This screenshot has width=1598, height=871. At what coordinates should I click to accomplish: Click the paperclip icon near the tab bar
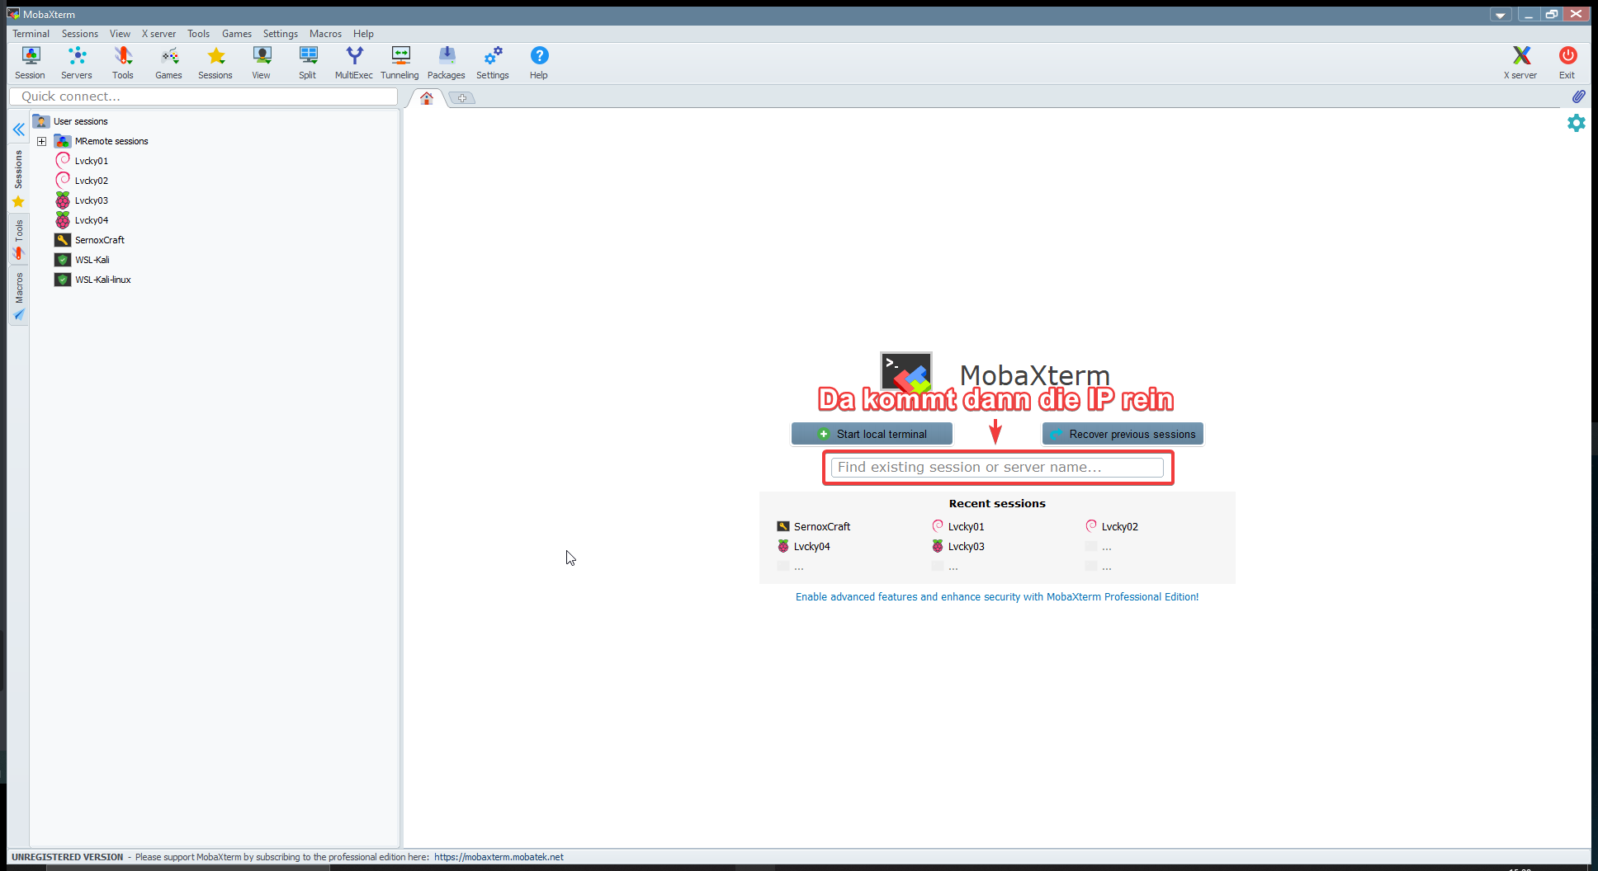click(x=1577, y=97)
